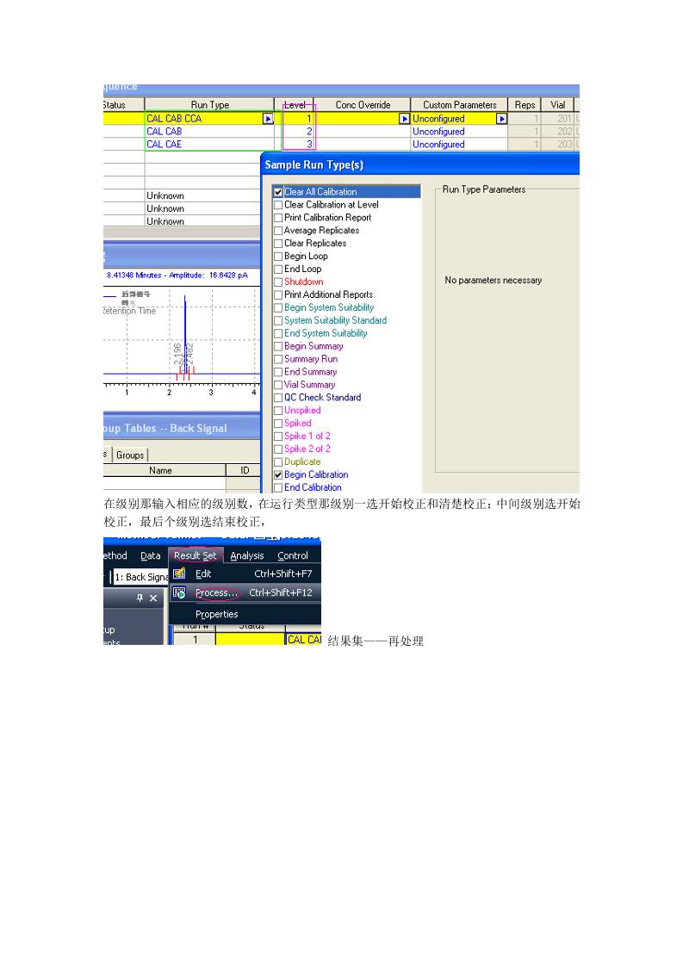Tick the Spiked checkbox
This screenshot has width=683, height=966.
(x=278, y=424)
